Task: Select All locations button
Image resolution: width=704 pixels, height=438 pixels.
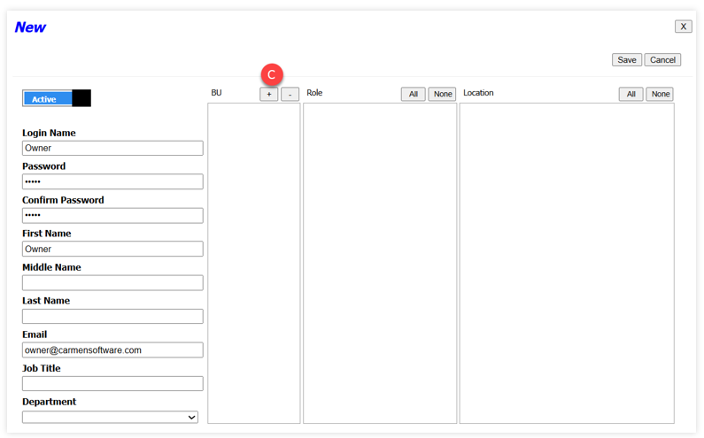Action: tap(631, 94)
